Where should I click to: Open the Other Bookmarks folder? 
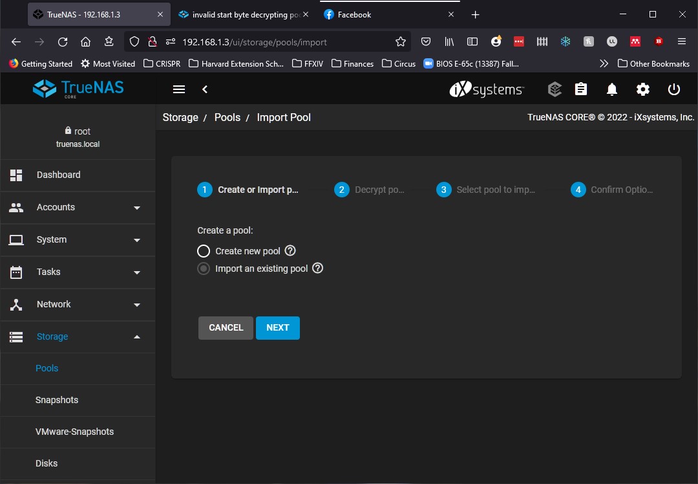pyautogui.click(x=653, y=63)
